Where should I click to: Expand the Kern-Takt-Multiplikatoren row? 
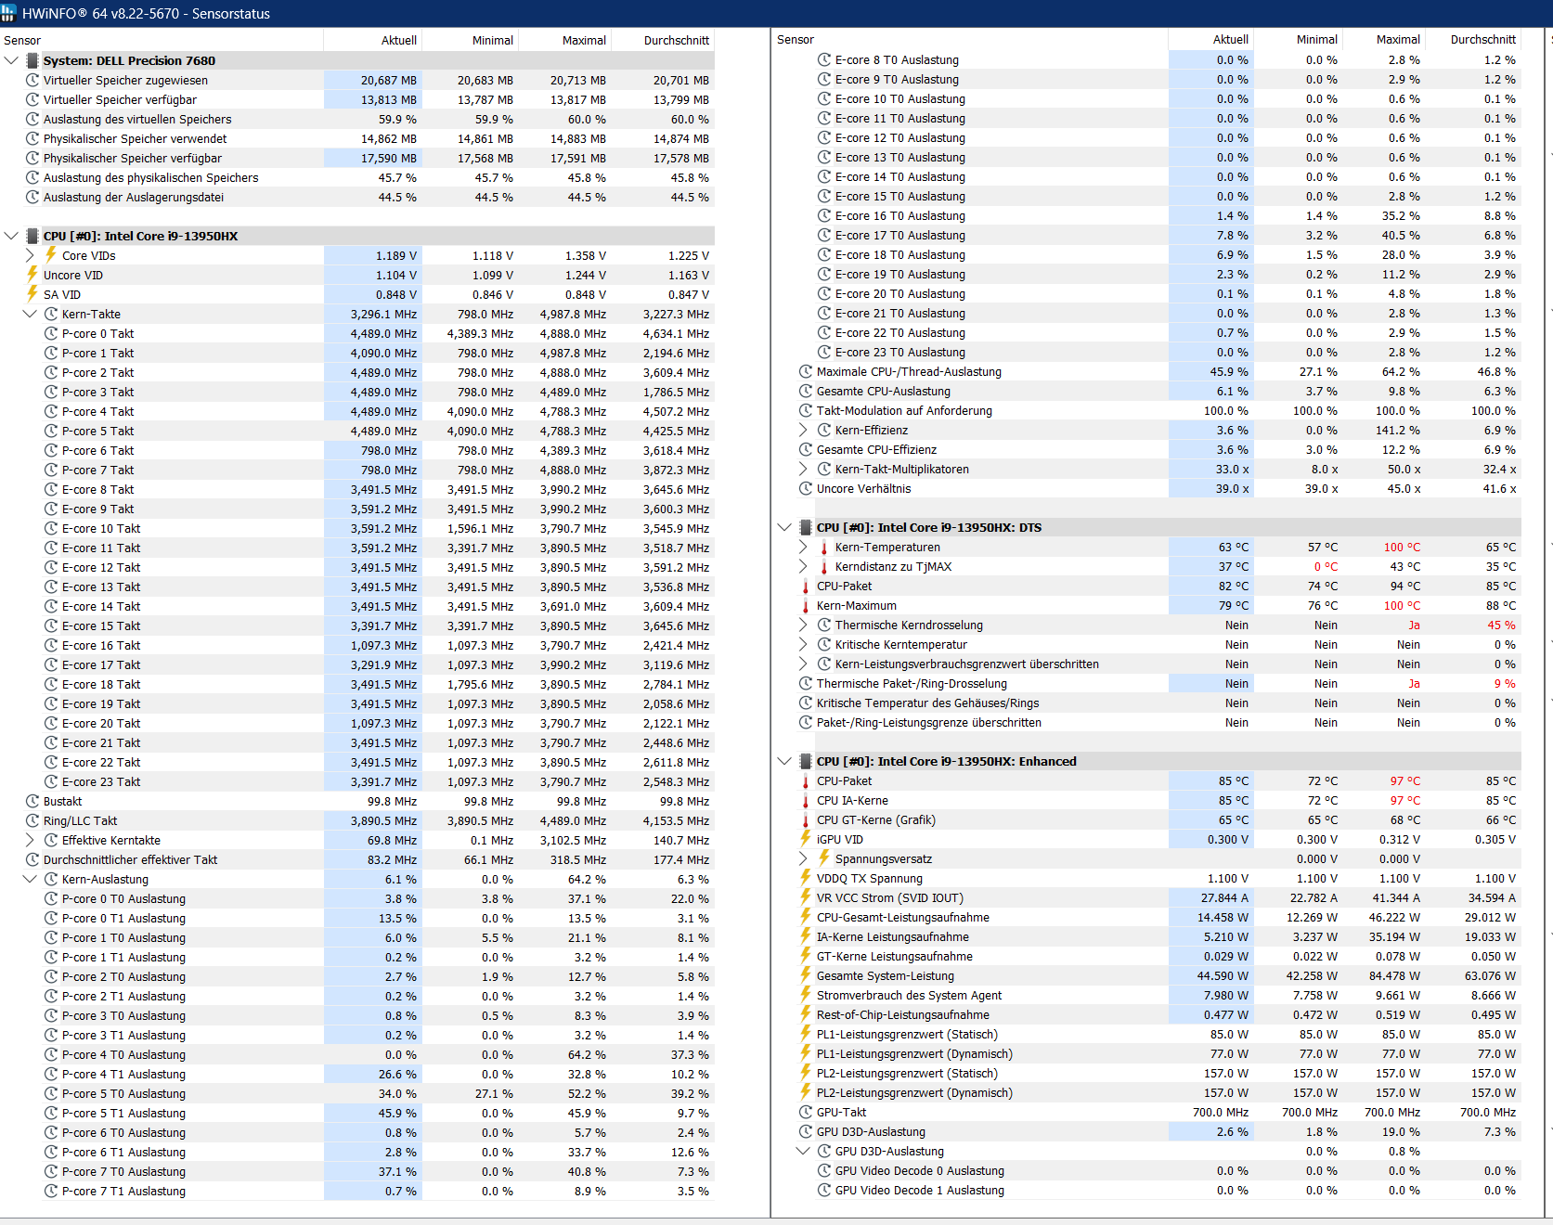point(803,469)
